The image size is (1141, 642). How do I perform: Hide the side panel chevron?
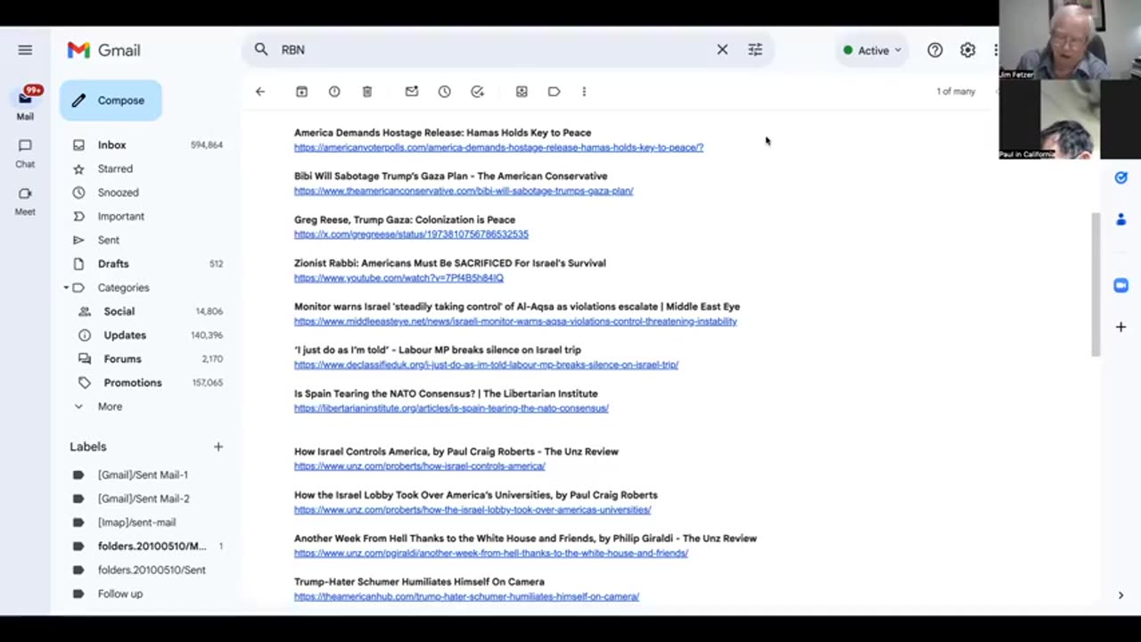[x=1120, y=595]
